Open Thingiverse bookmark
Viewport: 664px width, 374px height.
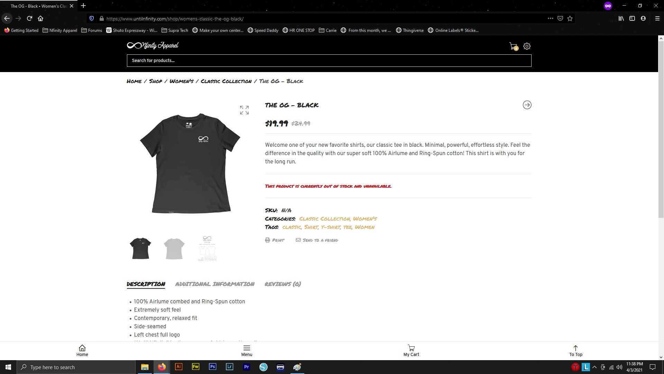[x=409, y=30]
